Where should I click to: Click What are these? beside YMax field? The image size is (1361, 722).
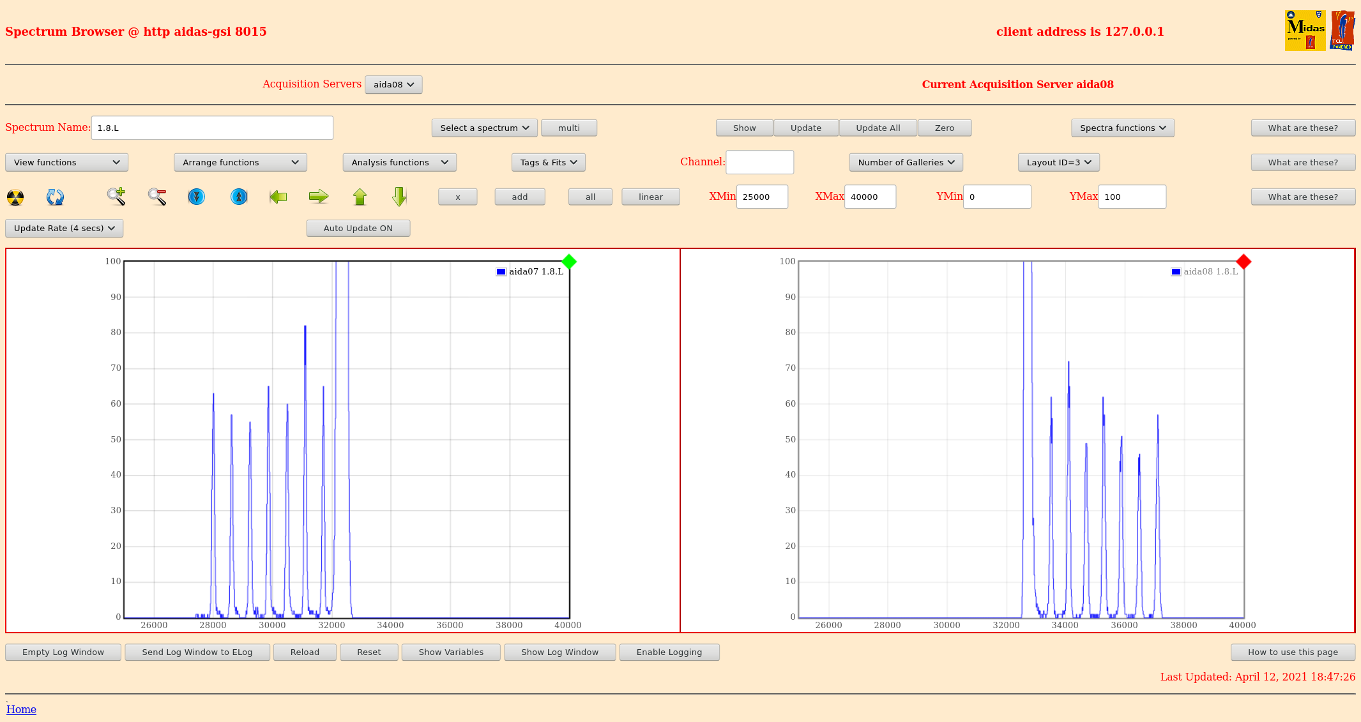1303,197
